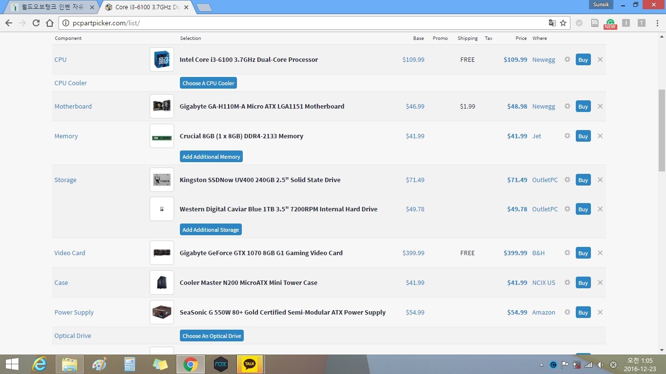The image size is (666, 374).
Task: Remove the Crucial 8GB memory from the list
Action: pos(600,136)
